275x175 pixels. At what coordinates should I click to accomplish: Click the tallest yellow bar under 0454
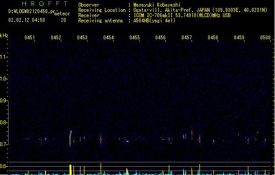101,169
